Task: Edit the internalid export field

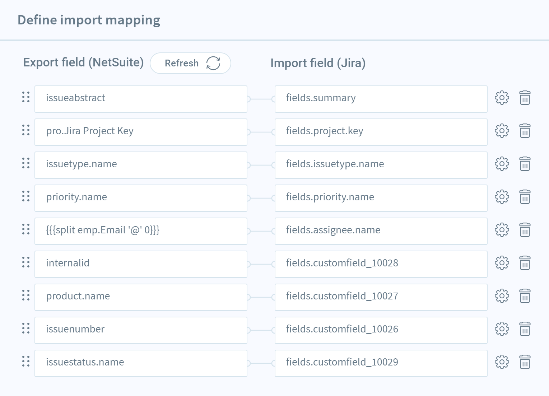Action: coord(141,264)
